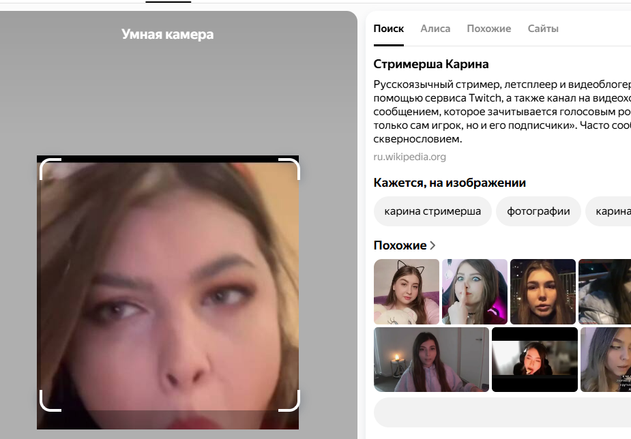Open similar thumbnail with black letterbox bars

pos(534,359)
